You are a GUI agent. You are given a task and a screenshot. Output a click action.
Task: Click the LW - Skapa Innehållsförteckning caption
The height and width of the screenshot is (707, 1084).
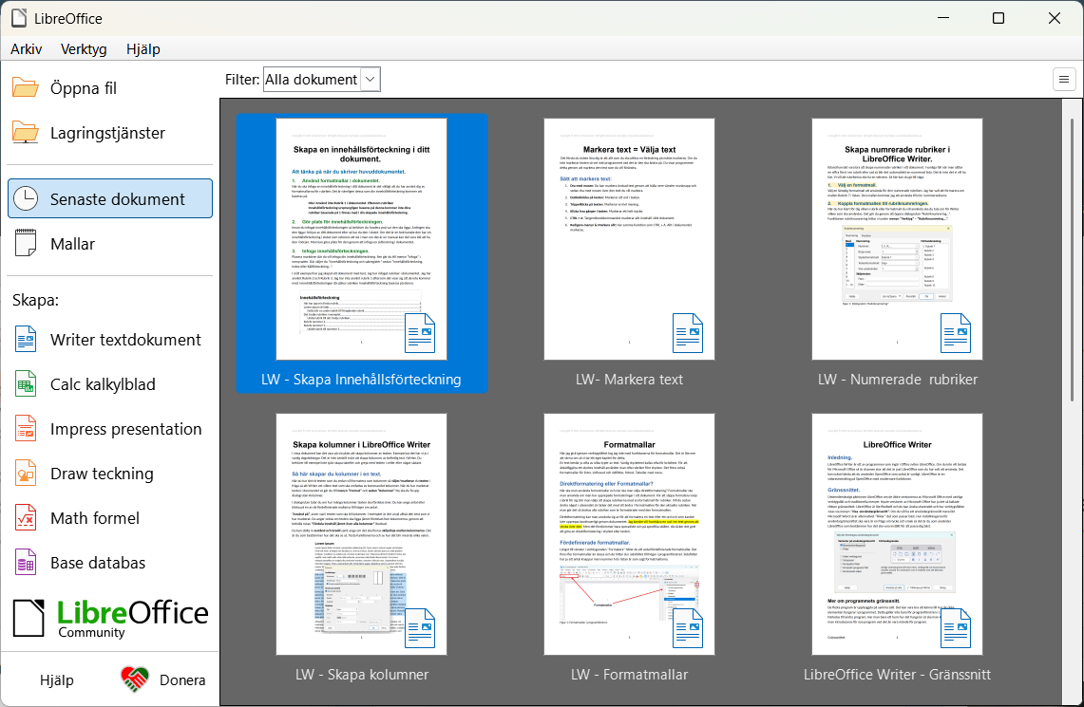pos(361,379)
